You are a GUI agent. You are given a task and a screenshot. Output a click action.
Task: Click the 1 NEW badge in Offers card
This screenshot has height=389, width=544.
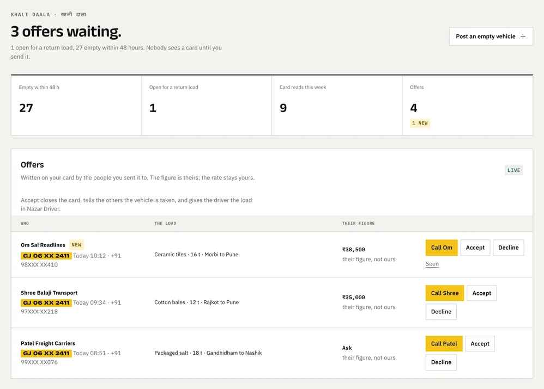420,123
